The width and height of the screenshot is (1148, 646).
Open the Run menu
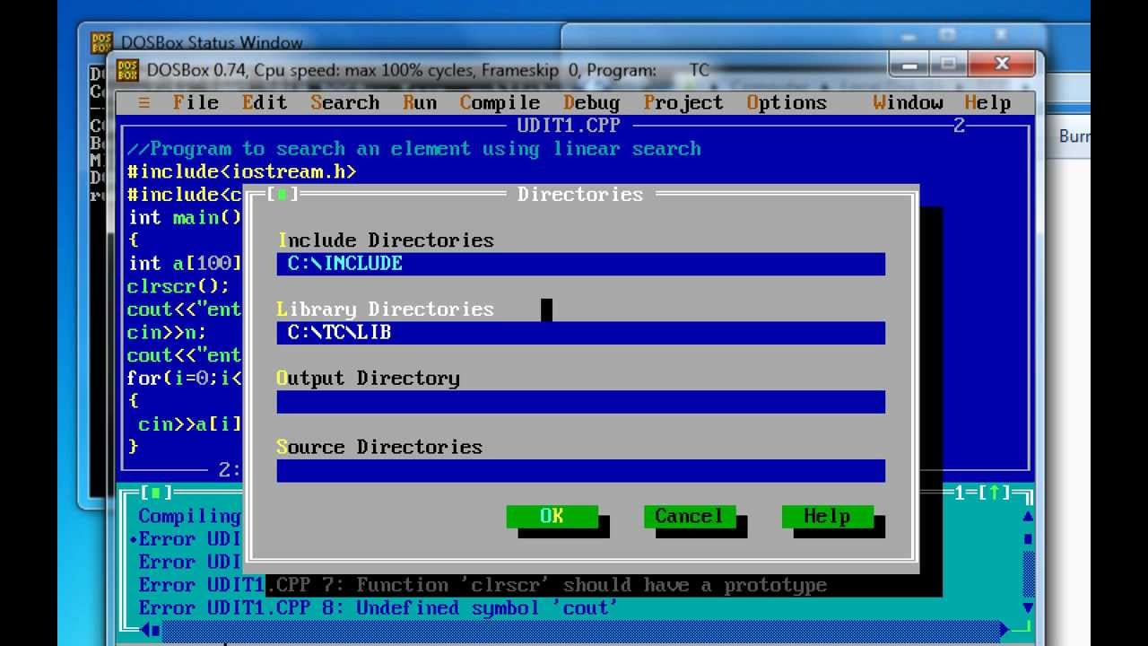click(420, 103)
